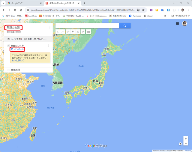Select the 無題の地図 Google マイマップ tab
The width and height of the screenshot is (192, 152).
(62, 3)
